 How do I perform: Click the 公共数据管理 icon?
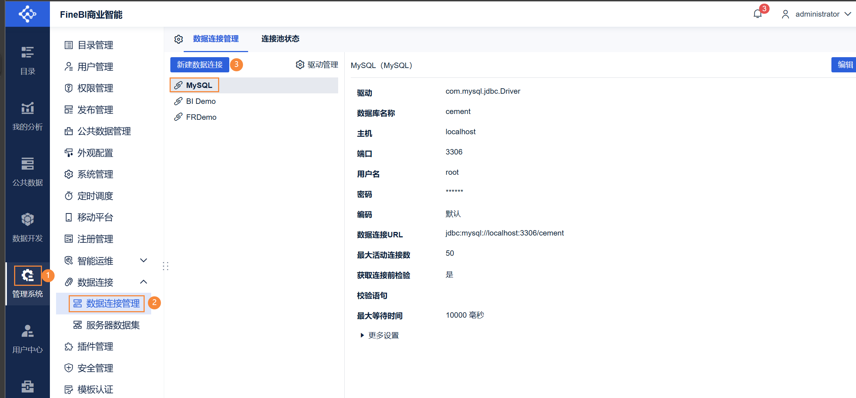69,131
